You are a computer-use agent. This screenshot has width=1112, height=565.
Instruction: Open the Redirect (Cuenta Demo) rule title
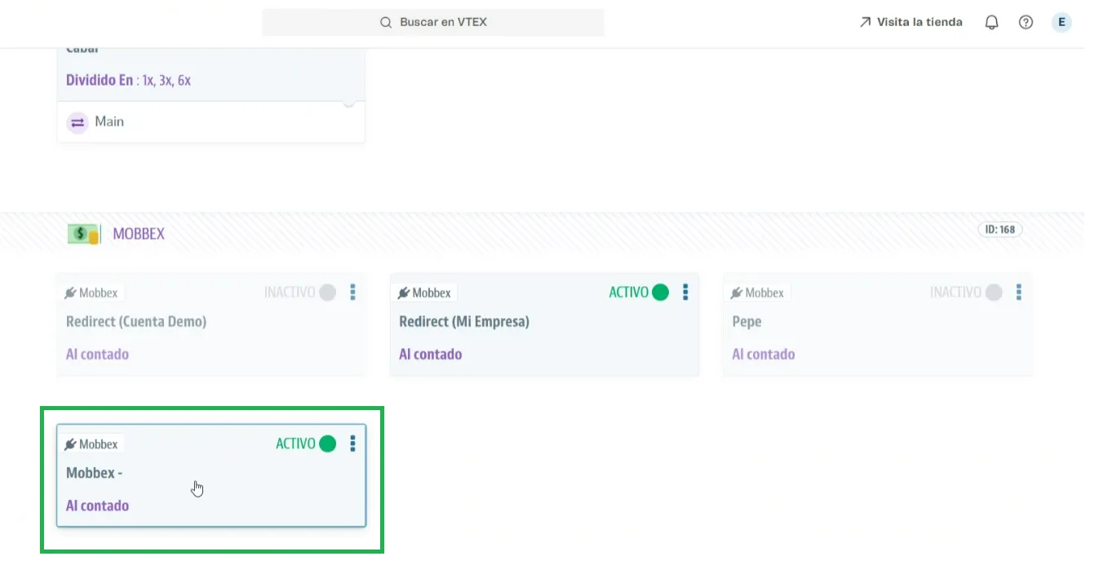pyautogui.click(x=136, y=322)
